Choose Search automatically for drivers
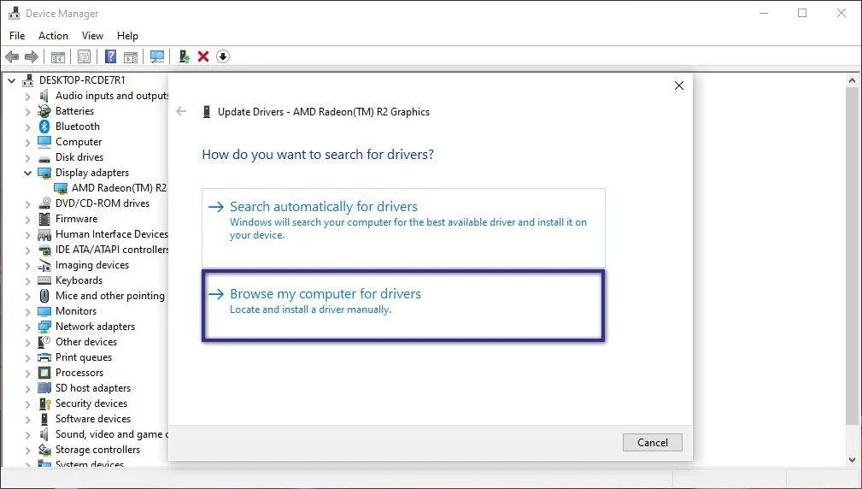The image size is (862, 489). (403, 228)
